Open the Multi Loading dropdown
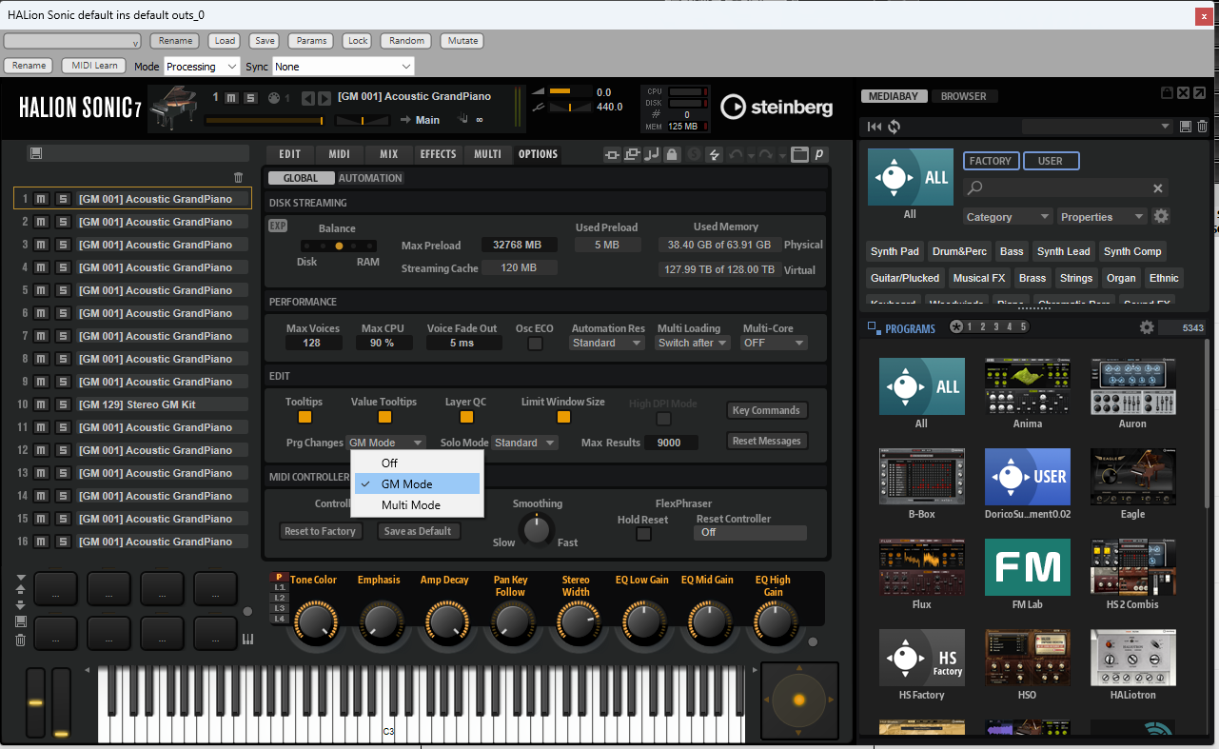The height and width of the screenshot is (749, 1219). coord(694,343)
